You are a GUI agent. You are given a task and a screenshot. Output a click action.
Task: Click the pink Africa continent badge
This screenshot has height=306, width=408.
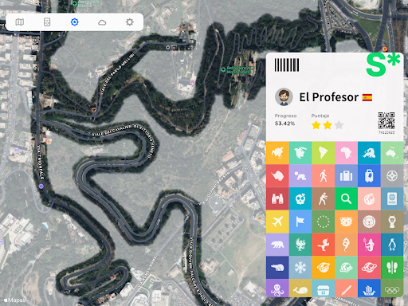pyautogui.click(x=346, y=153)
